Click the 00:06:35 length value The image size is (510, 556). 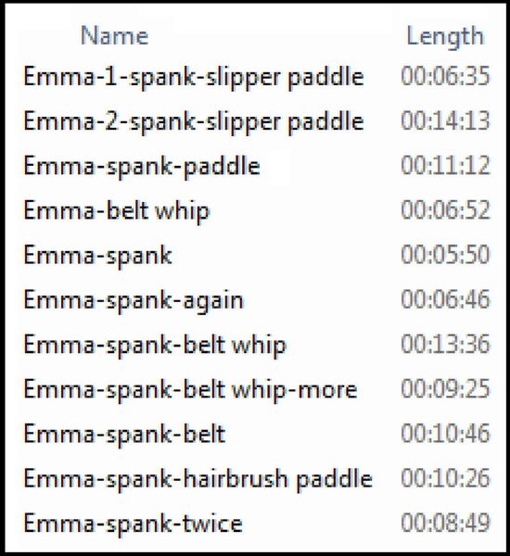point(445,76)
